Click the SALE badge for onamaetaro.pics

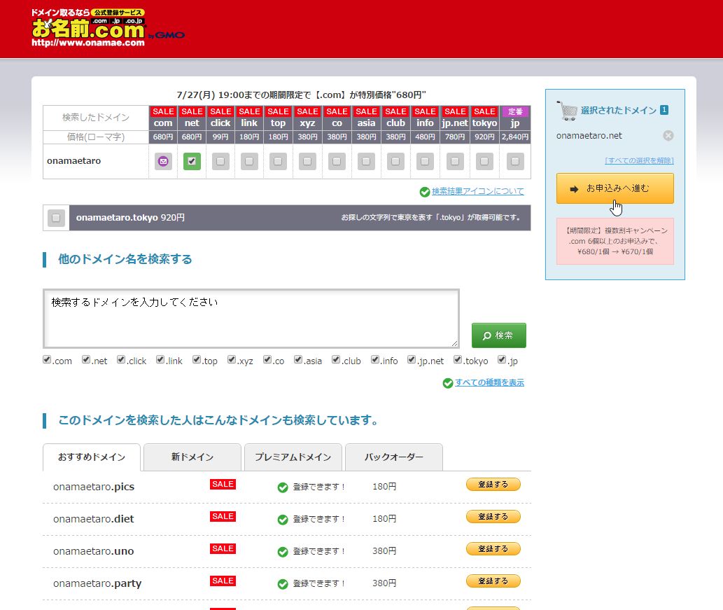click(x=223, y=484)
